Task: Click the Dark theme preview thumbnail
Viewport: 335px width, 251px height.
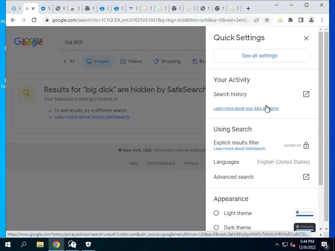Action: point(305,227)
